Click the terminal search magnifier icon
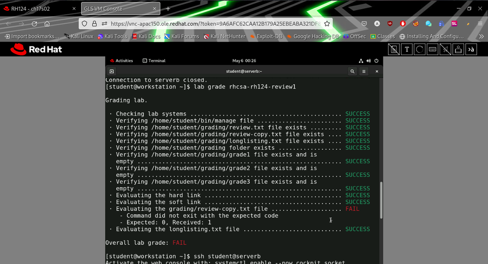488x264 pixels. [352, 71]
